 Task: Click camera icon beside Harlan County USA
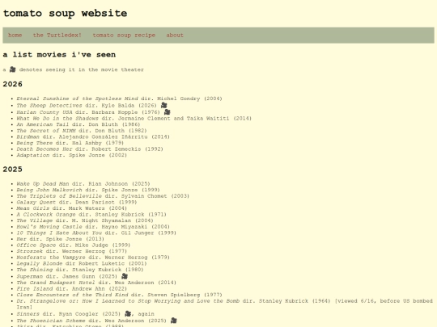[167, 112]
